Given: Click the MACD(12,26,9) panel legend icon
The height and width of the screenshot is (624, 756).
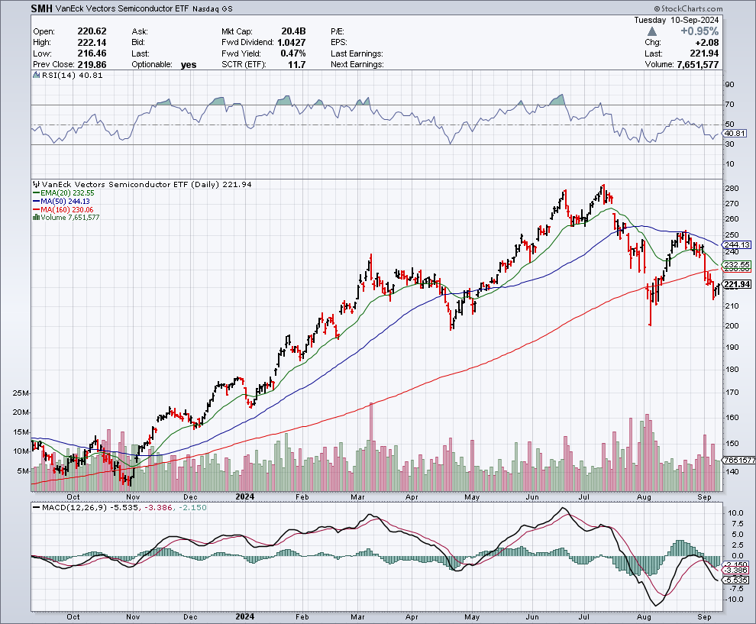Looking at the screenshot, I should click(35, 507).
